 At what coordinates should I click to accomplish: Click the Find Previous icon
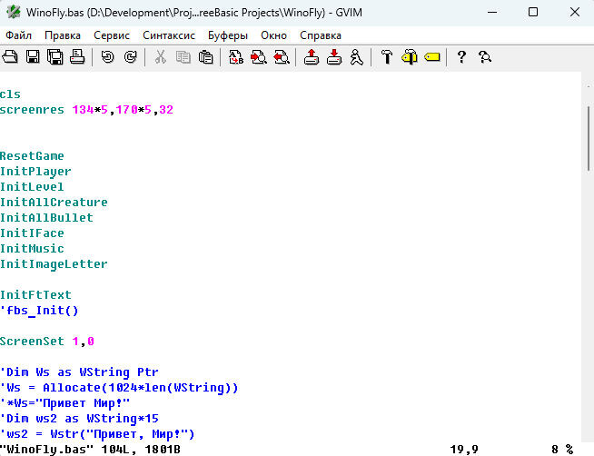[x=282, y=57]
